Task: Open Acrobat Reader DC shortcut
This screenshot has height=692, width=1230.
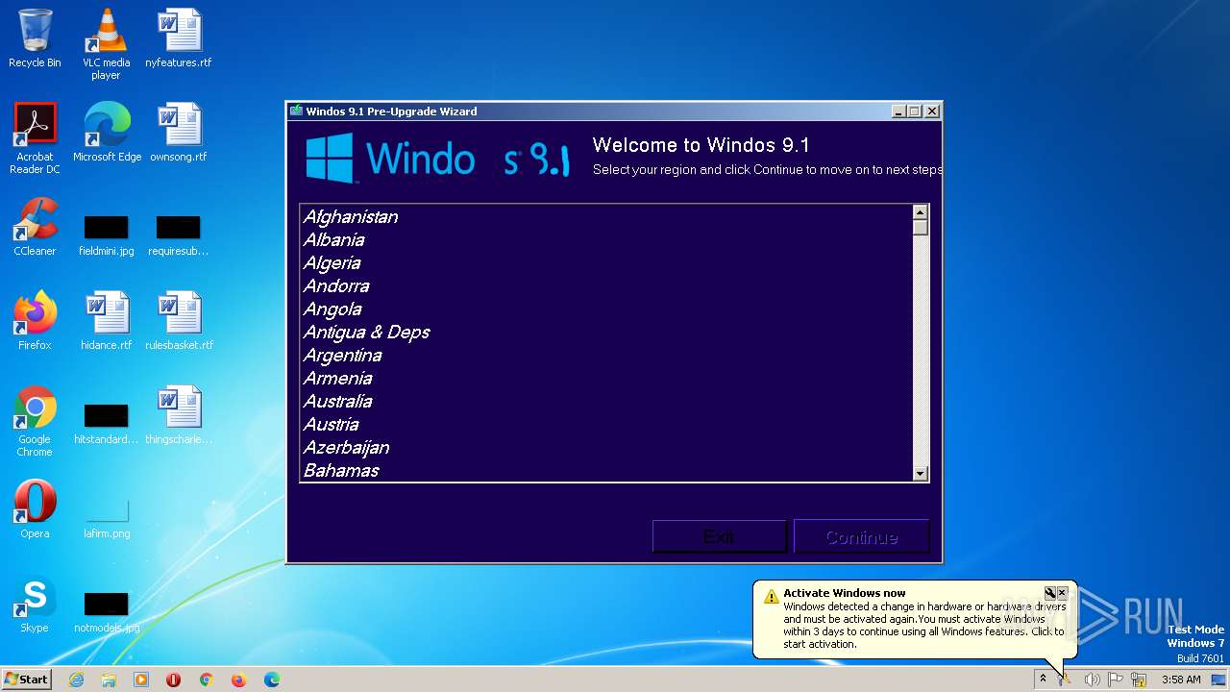Action: pos(35,138)
